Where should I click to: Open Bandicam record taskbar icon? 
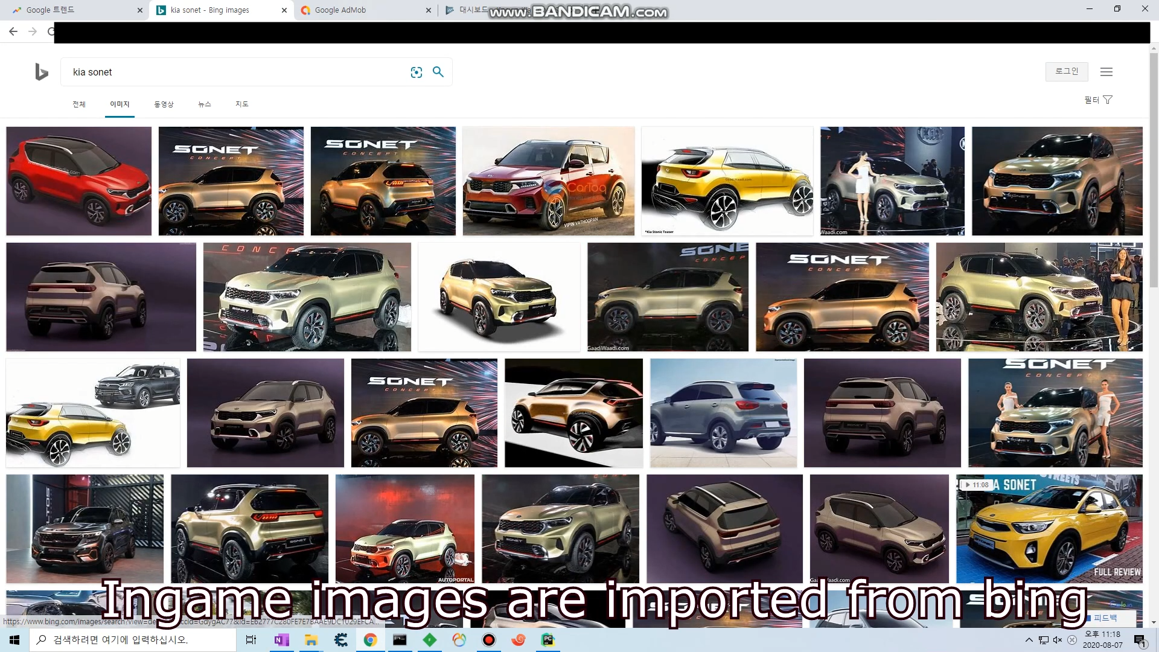point(488,639)
